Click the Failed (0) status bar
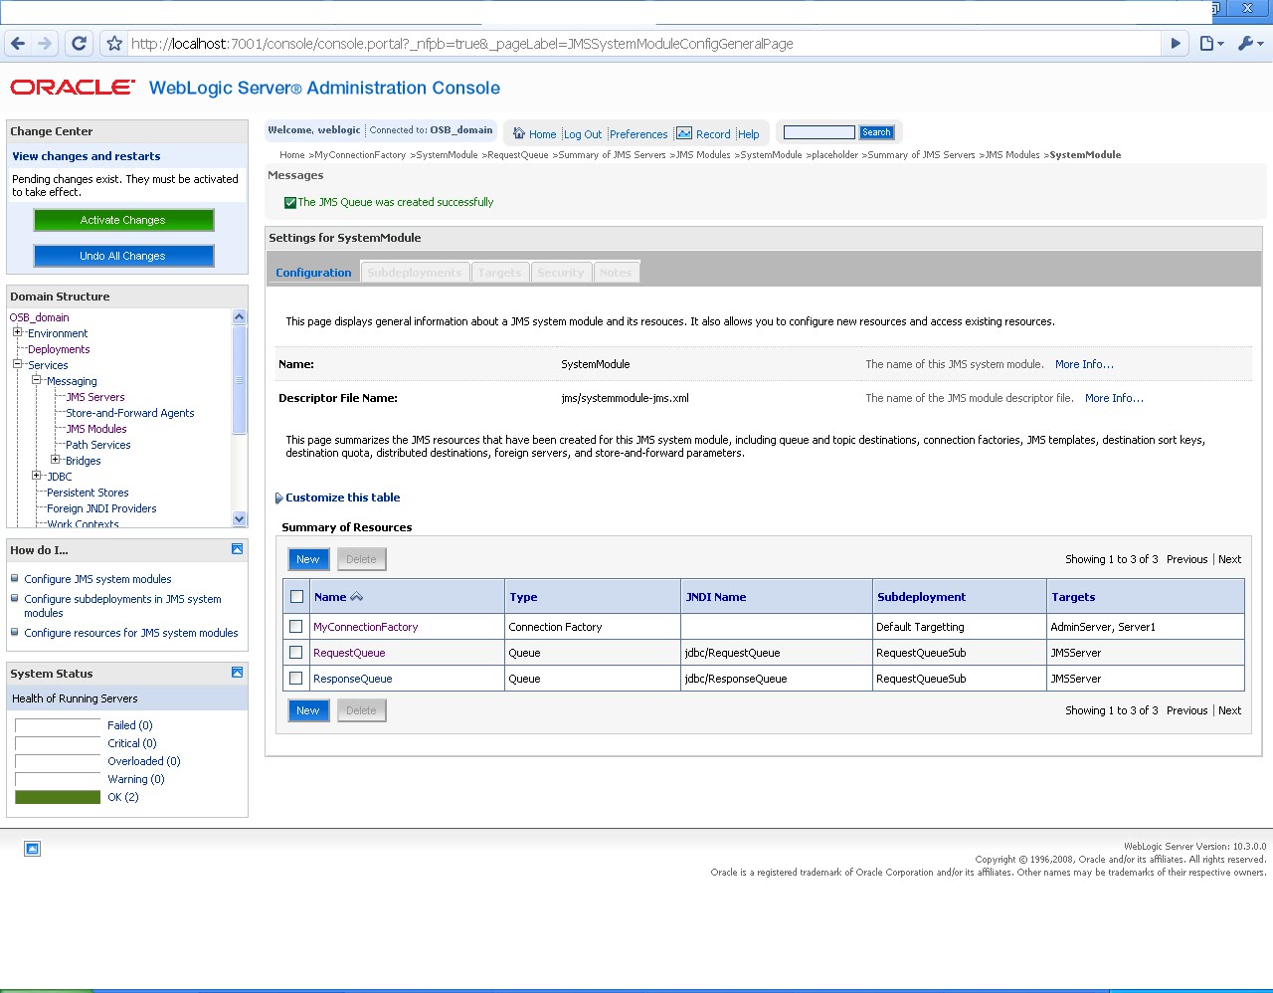This screenshot has width=1273, height=993. pyautogui.click(x=58, y=725)
